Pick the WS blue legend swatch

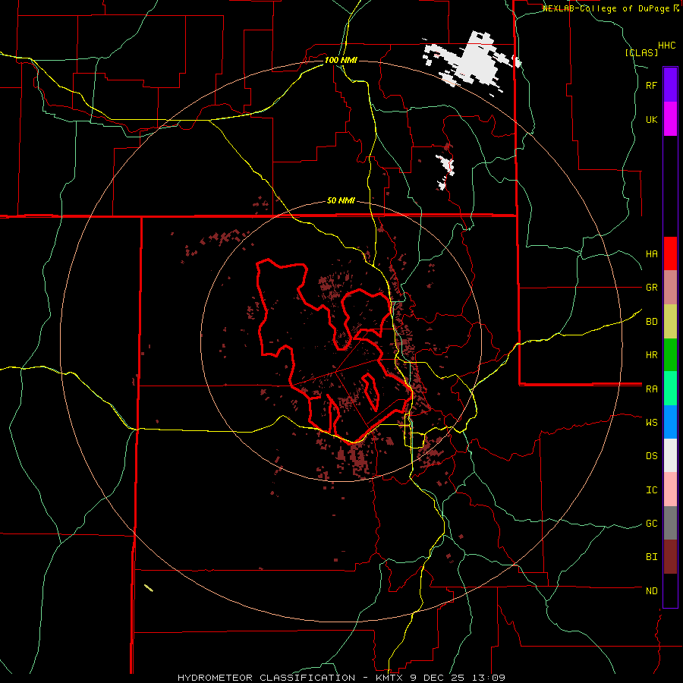click(x=670, y=422)
